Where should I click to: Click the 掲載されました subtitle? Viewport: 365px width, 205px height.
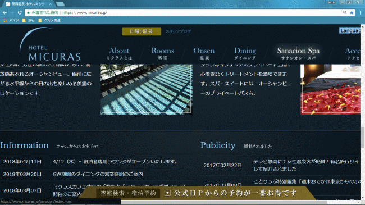258,146
